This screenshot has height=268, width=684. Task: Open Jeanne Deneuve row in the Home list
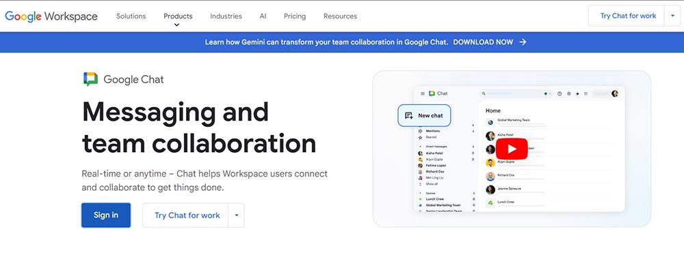550,190
